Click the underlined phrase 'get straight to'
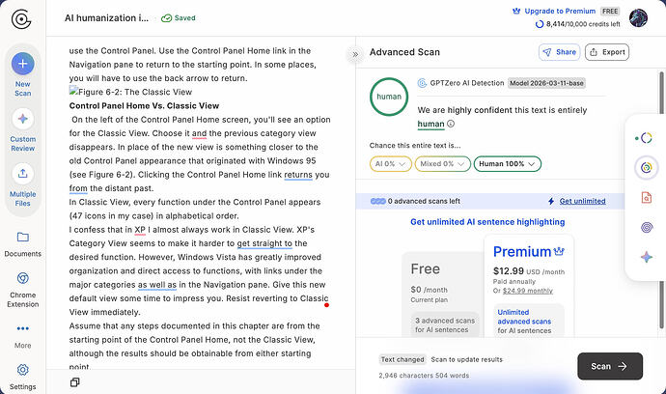Screen dimensions: 666x394 coord(264,243)
